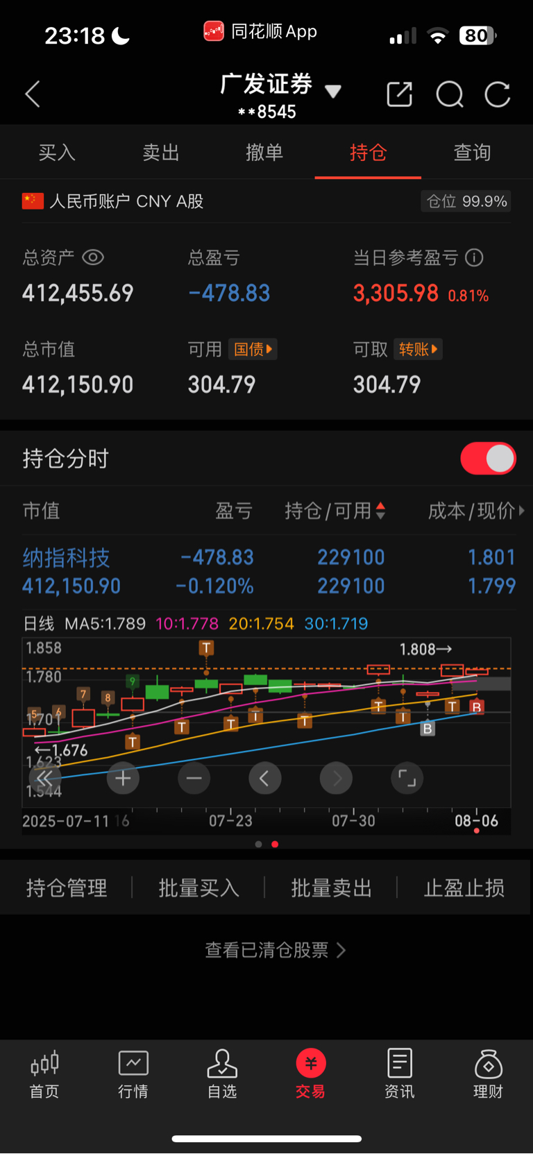Expand the 成本/现价 column arrow

coord(522,511)
